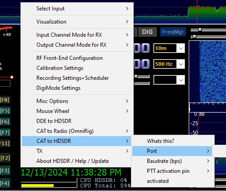Screen dimensions: 226x191
Task: Open the TX submenu
Action: (x=77, y=151)
